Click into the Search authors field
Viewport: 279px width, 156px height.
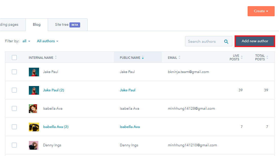[203, 41]
